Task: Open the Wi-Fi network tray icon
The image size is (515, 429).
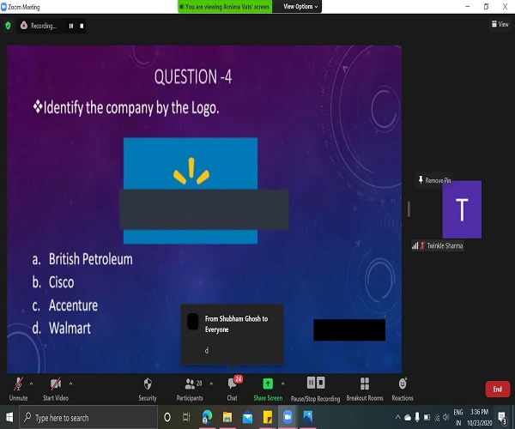Action: (437, 418)
